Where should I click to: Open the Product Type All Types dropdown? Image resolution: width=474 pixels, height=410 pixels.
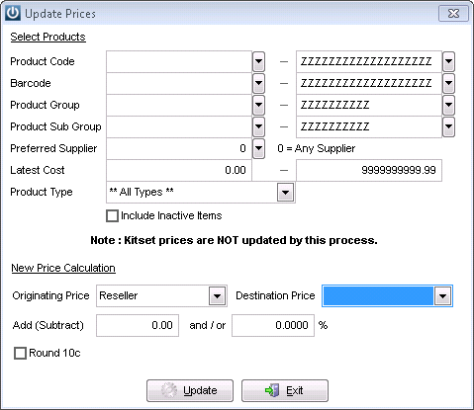click(285, 193)
